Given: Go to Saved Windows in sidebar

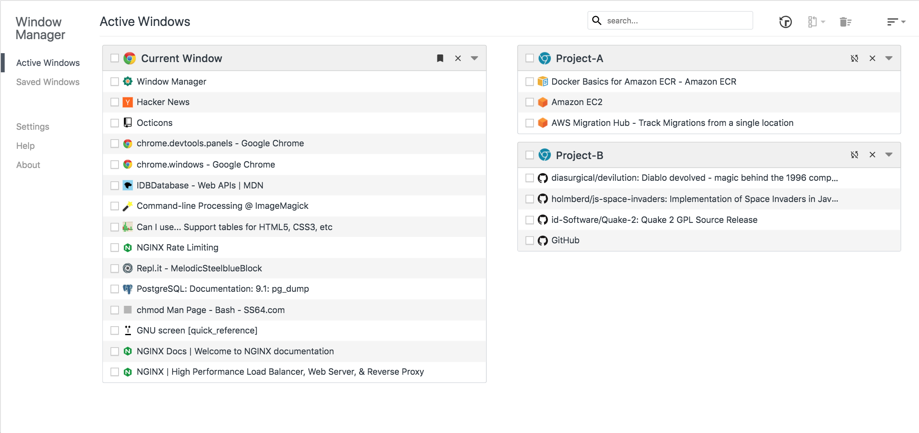Looking at the screenshot, I should click(x=48, y=82).
